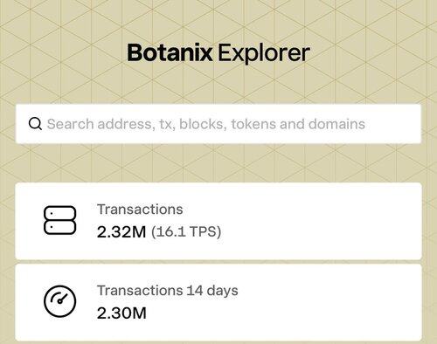Click the Transactions 14 days label
Image resolution: width=437 pixels, height=344 pixels.
(168, 291)
